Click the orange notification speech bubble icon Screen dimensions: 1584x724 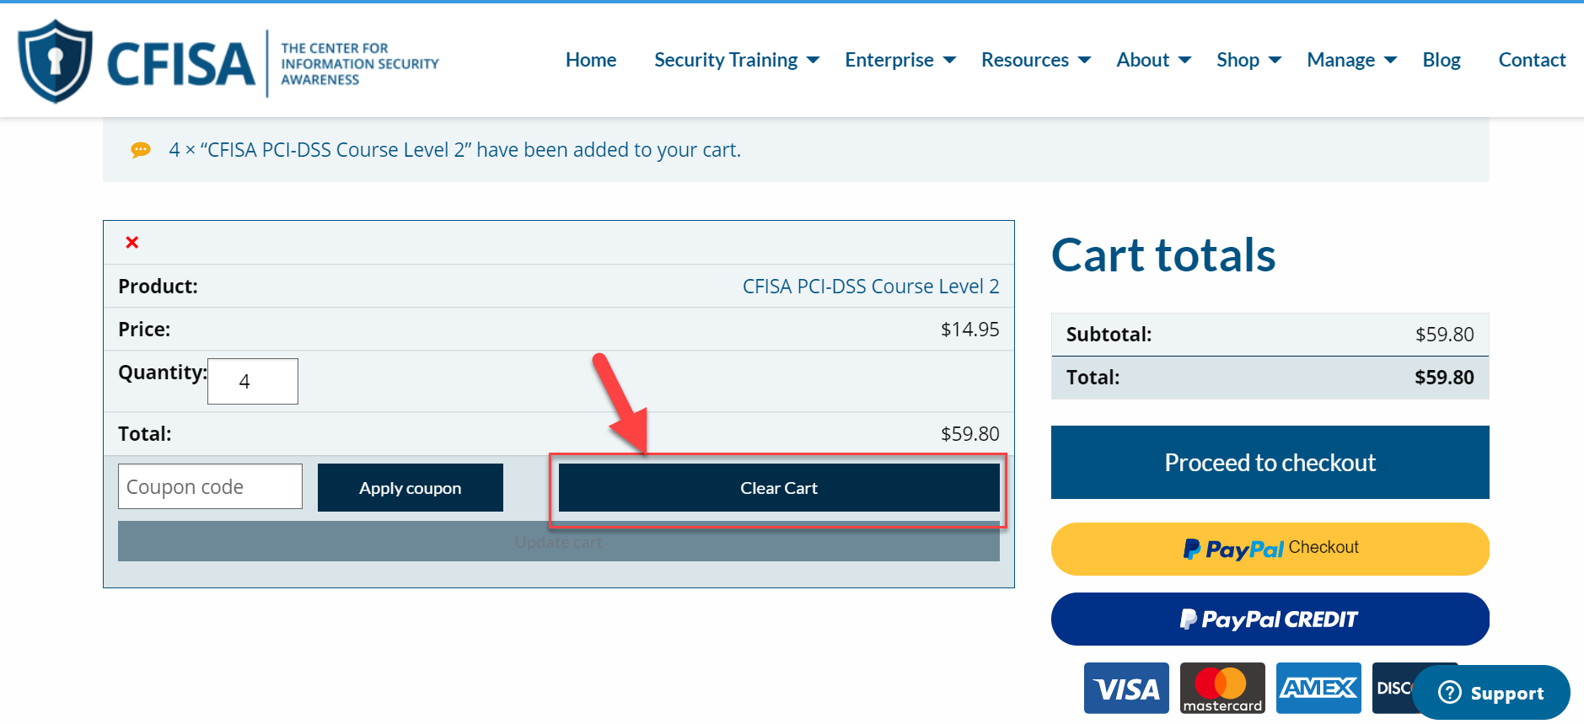[141, 150]
